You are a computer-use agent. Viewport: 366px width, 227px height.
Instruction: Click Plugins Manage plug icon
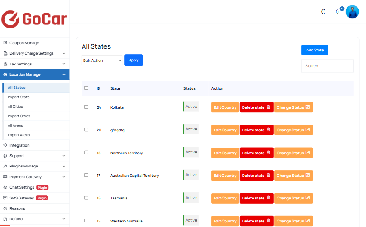(5, 166)
